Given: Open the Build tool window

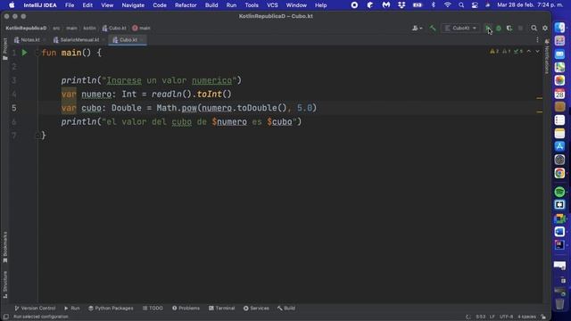Looking at the screenshot, I should pos(286,309).
